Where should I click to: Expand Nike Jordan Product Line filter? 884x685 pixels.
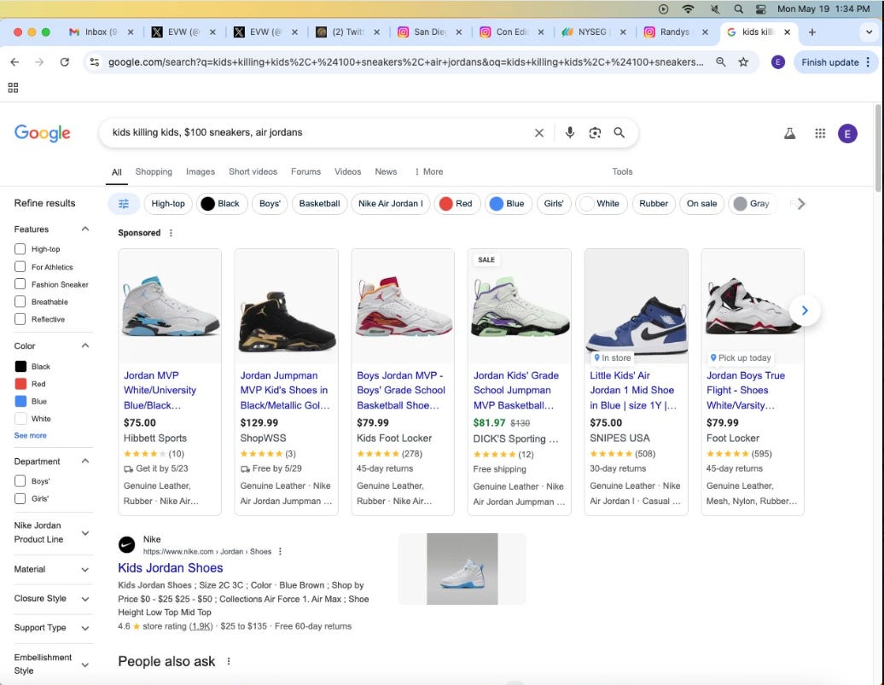(85, 533)
